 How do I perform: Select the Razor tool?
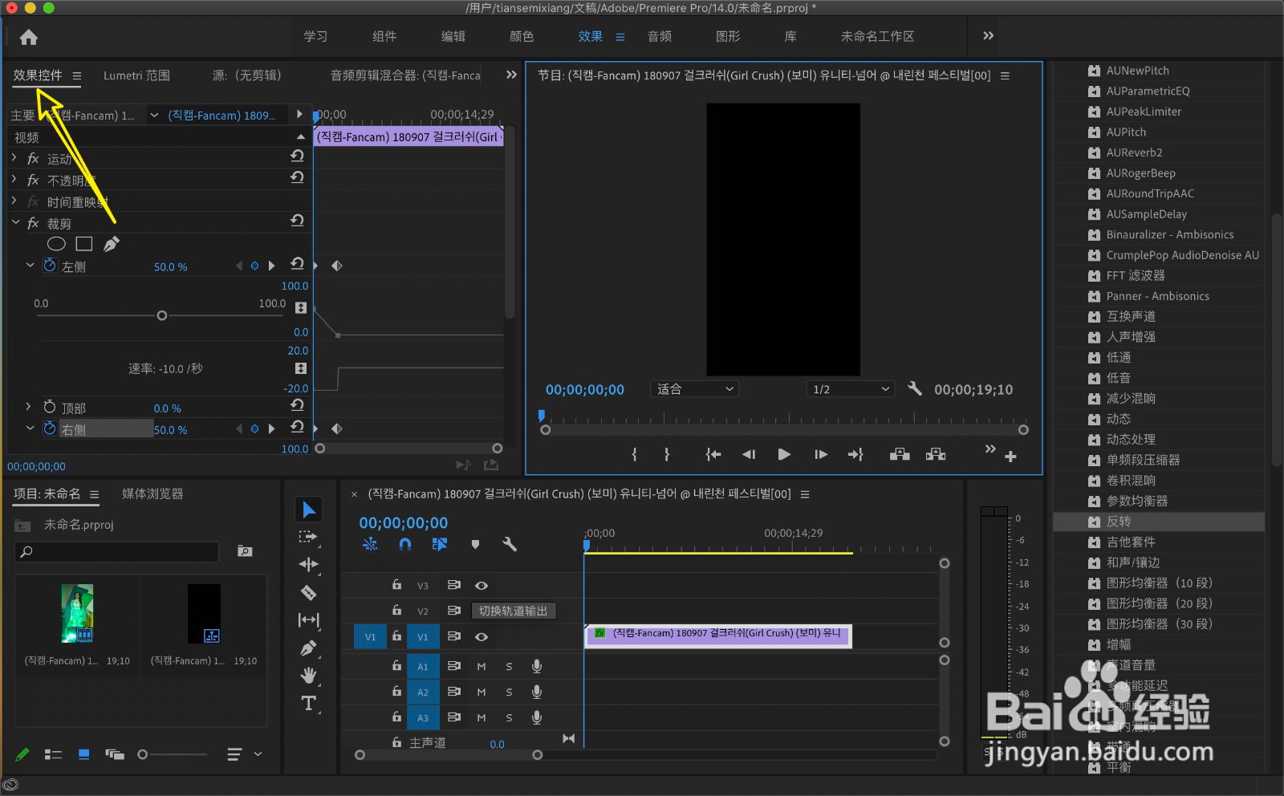308,592
